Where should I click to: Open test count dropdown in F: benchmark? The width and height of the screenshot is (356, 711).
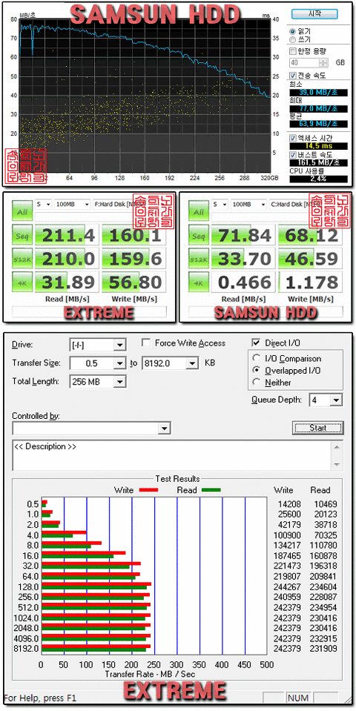[x=44, y=204]
